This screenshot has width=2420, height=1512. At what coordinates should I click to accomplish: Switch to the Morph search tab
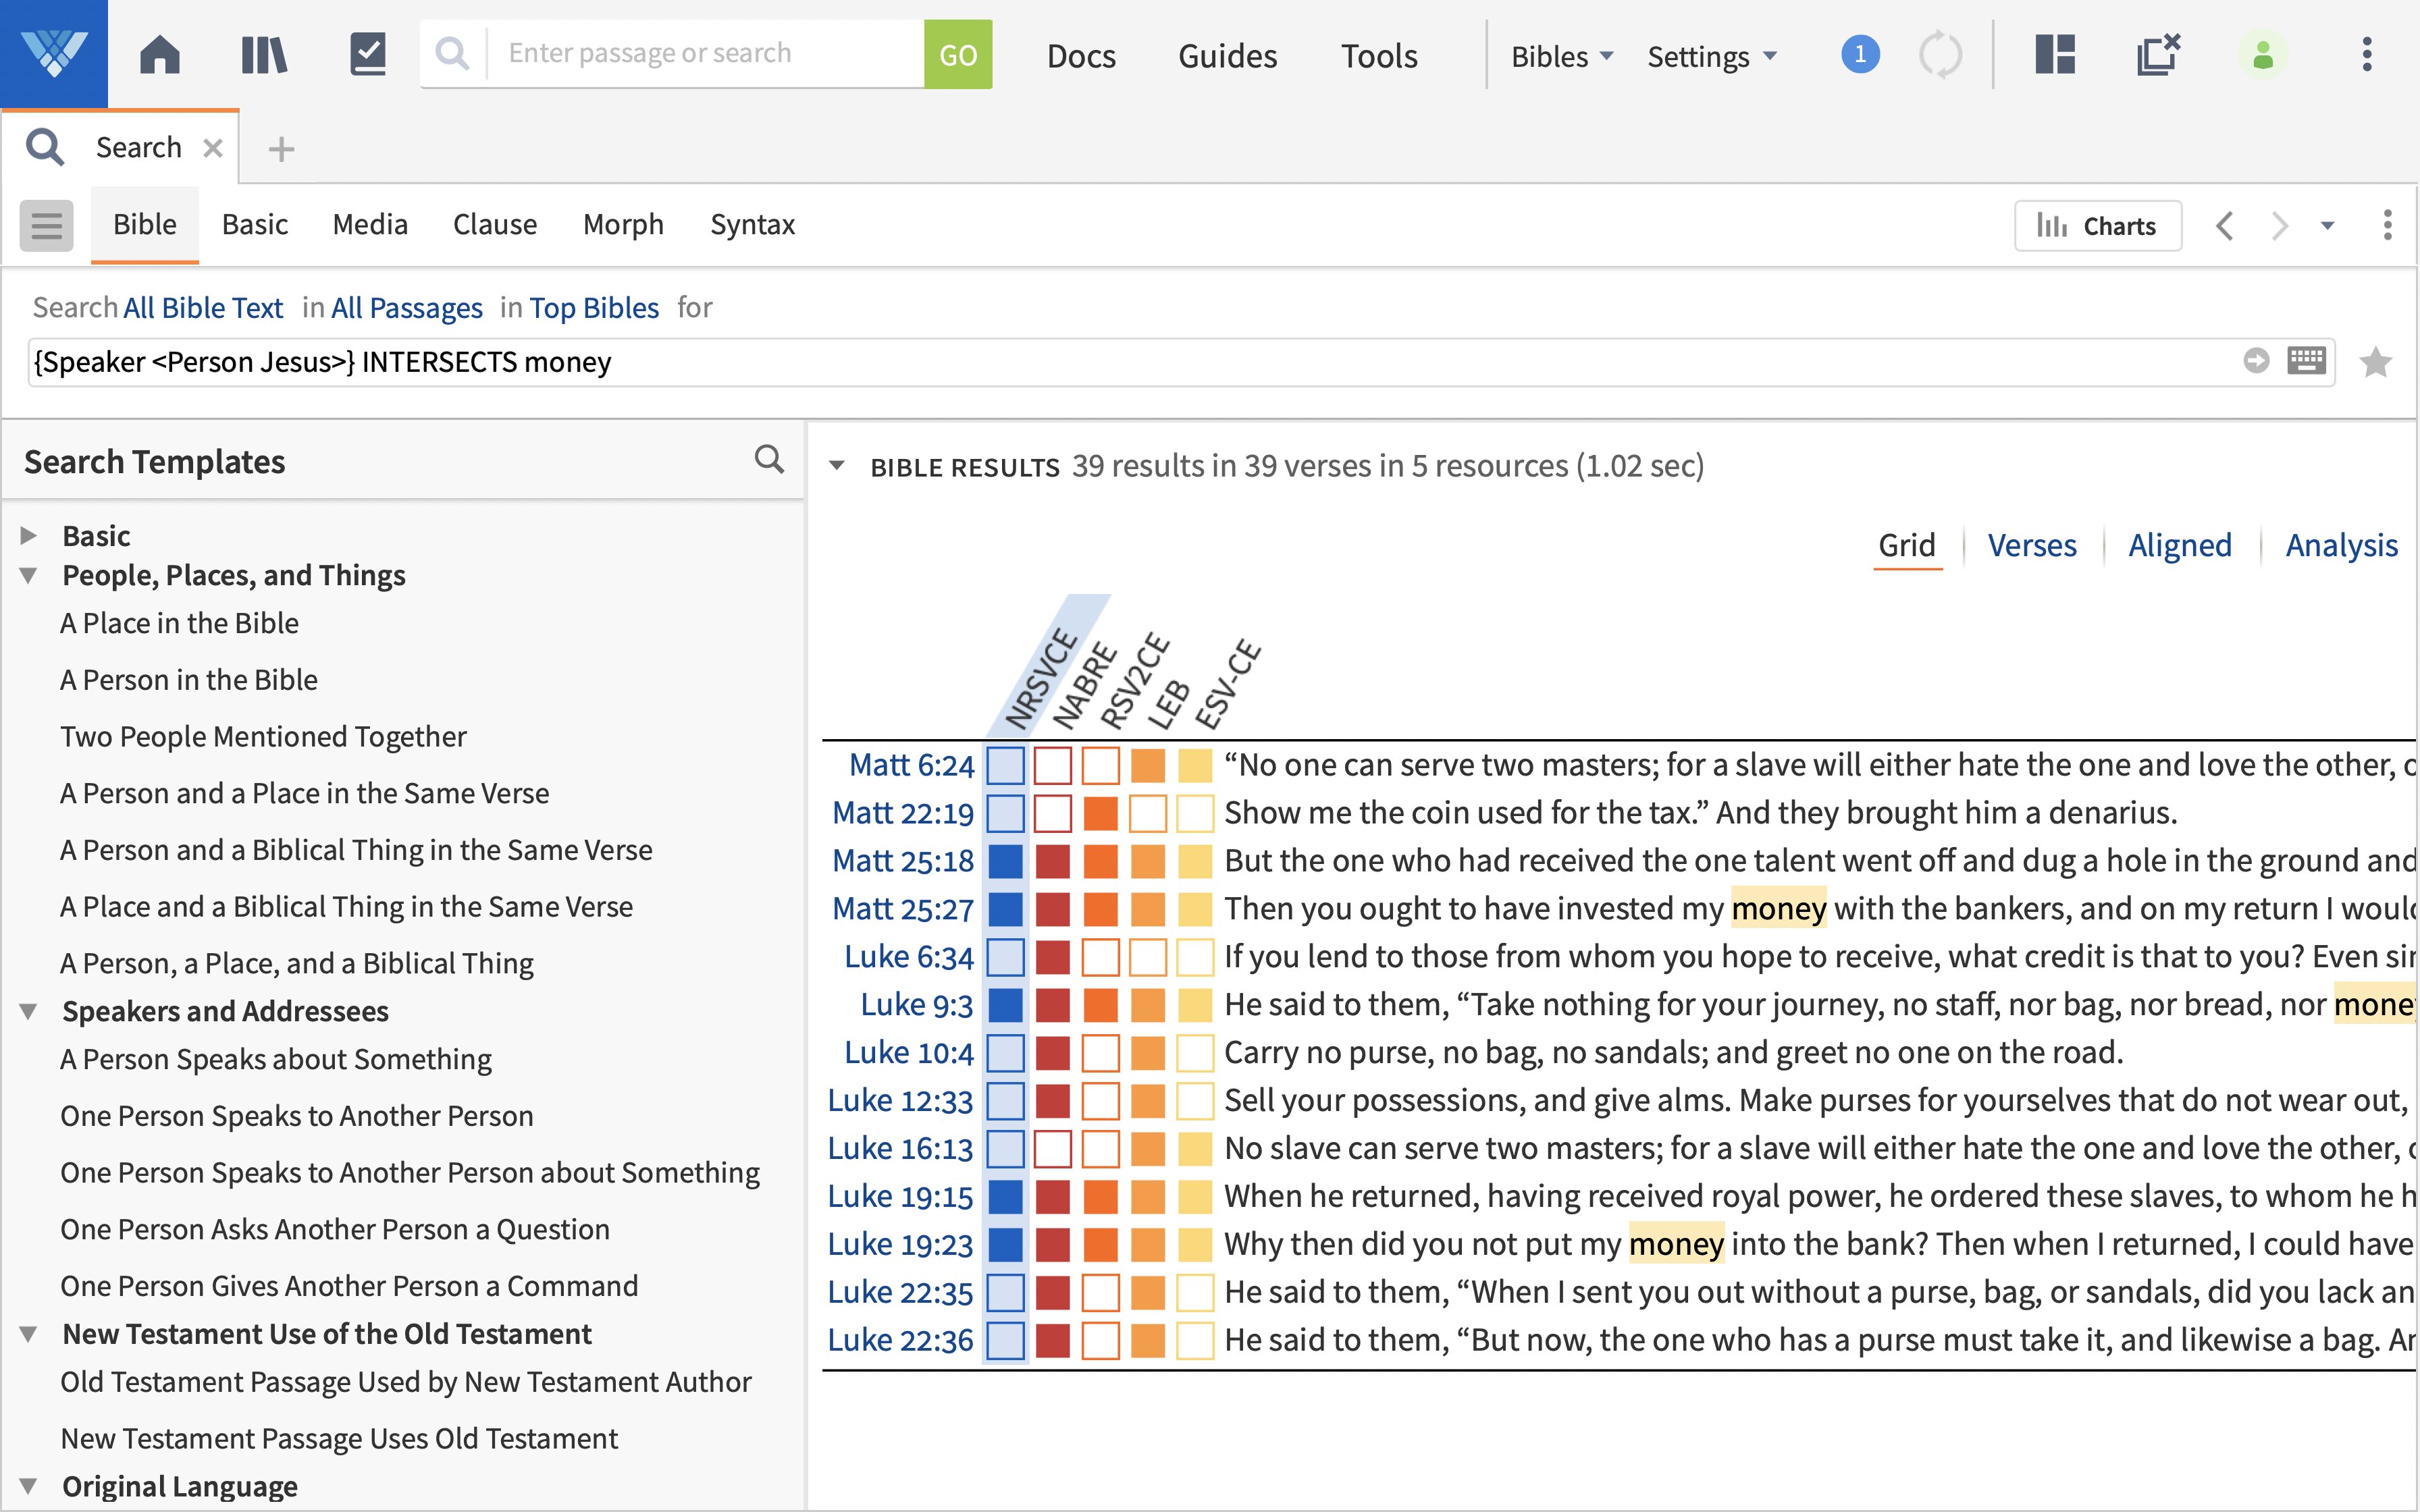623,224
